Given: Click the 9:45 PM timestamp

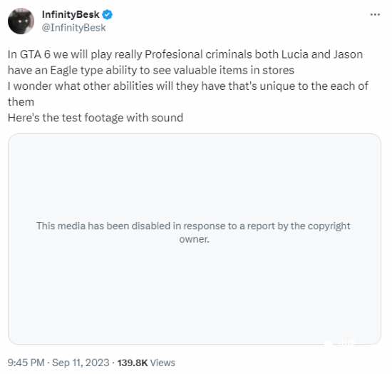Looking at the screenshot, I should point(26,363).
